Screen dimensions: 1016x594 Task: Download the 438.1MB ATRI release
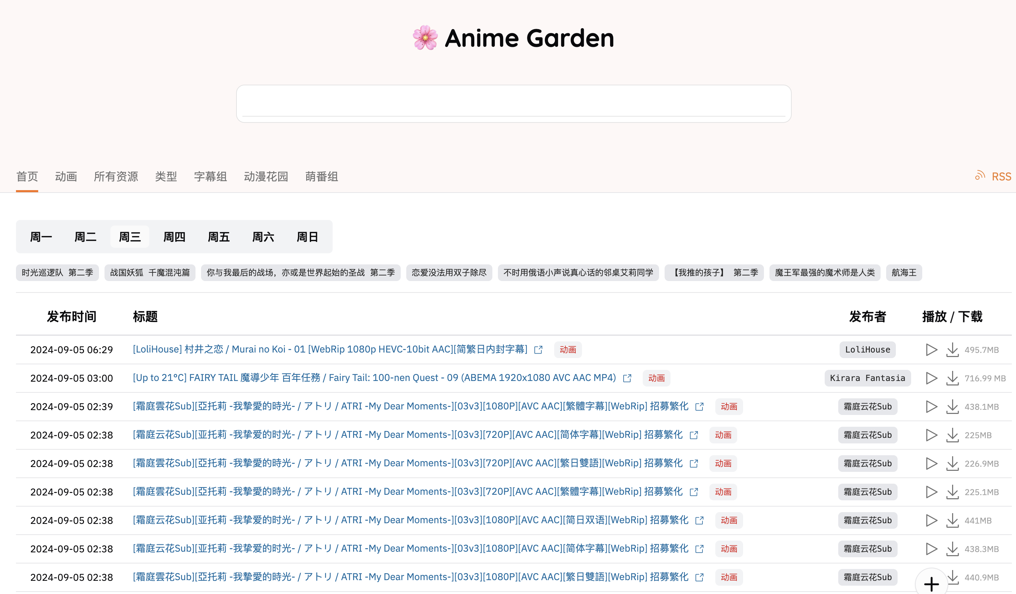[952, 407]
